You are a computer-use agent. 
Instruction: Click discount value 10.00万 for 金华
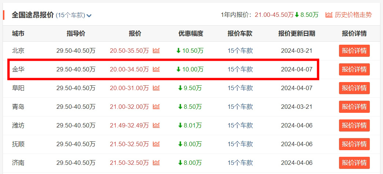coord(193,69)
